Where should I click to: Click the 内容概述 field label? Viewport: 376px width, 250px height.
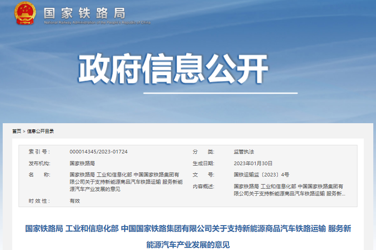203,186
